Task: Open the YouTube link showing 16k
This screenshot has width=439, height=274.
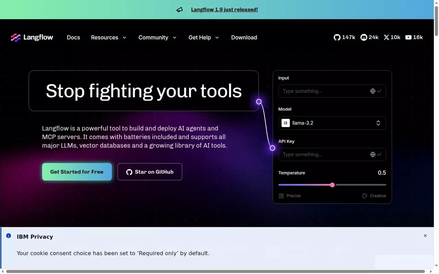Action: point(414,37)
